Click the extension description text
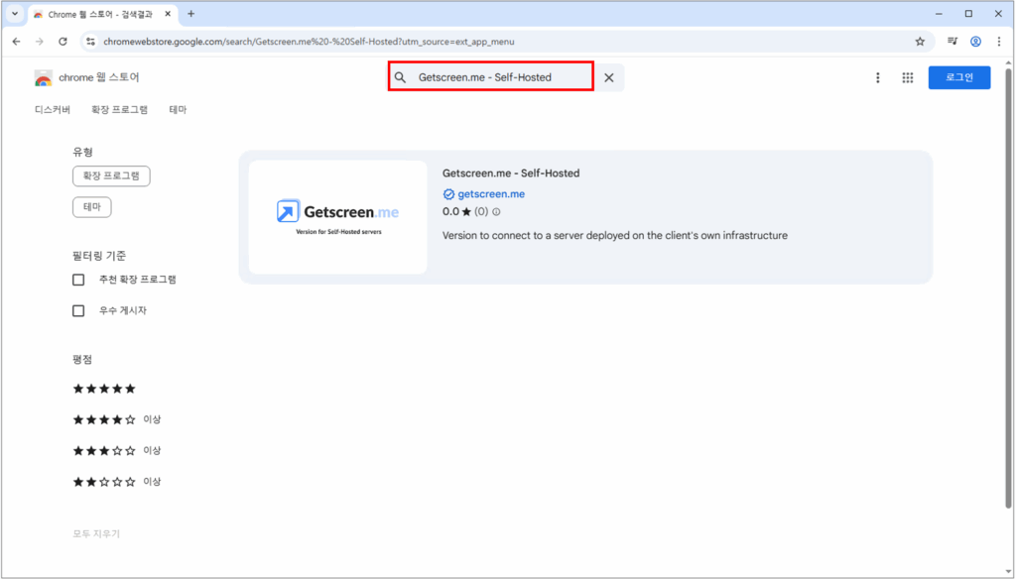This screenshot has width=1016, height=579. coord(615,236)
